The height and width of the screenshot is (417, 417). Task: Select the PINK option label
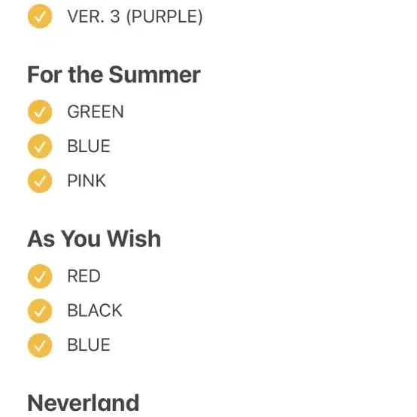87,181
